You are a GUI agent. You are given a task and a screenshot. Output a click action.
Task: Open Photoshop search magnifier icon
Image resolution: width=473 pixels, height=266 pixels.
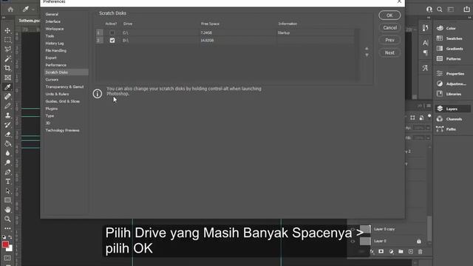pos(440,10)
